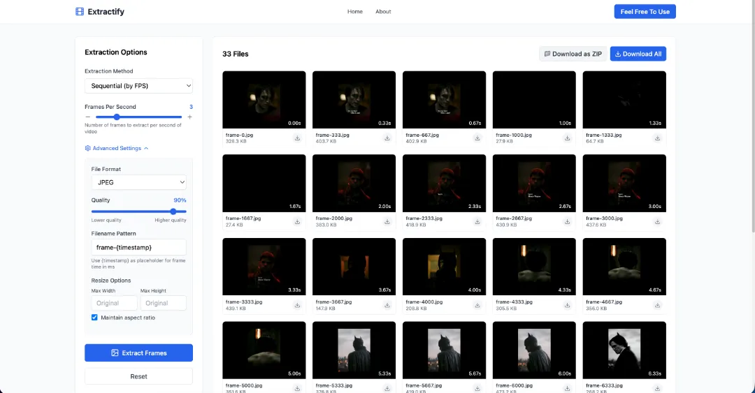Click Download as ZIP button

tap(573, 54)
